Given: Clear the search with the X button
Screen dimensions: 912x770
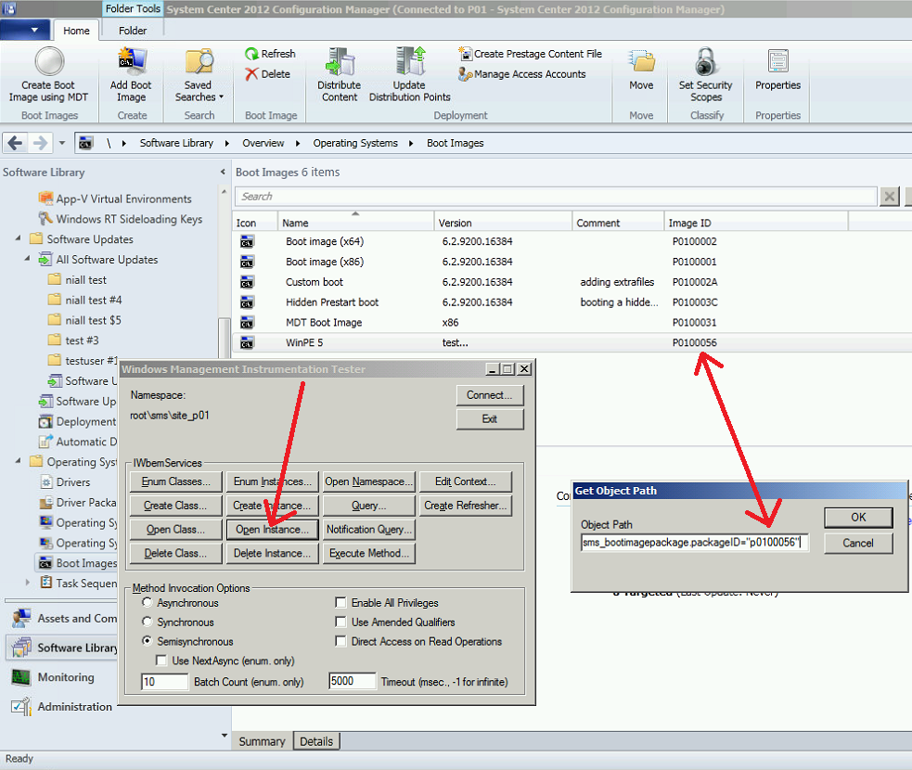Looking at the screenshot, I should 890,197.
